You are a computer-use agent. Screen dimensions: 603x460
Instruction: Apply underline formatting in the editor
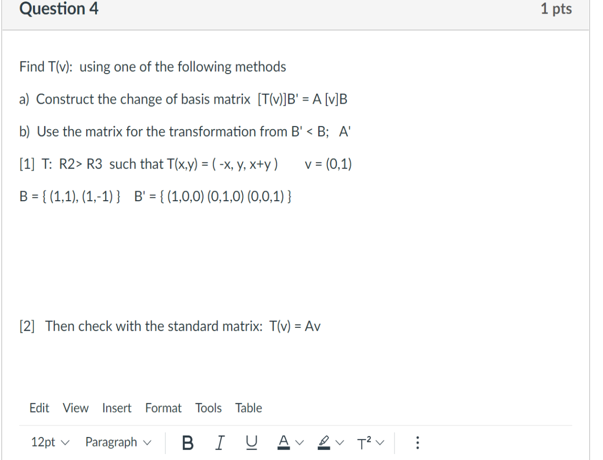(x=251, y=442)
